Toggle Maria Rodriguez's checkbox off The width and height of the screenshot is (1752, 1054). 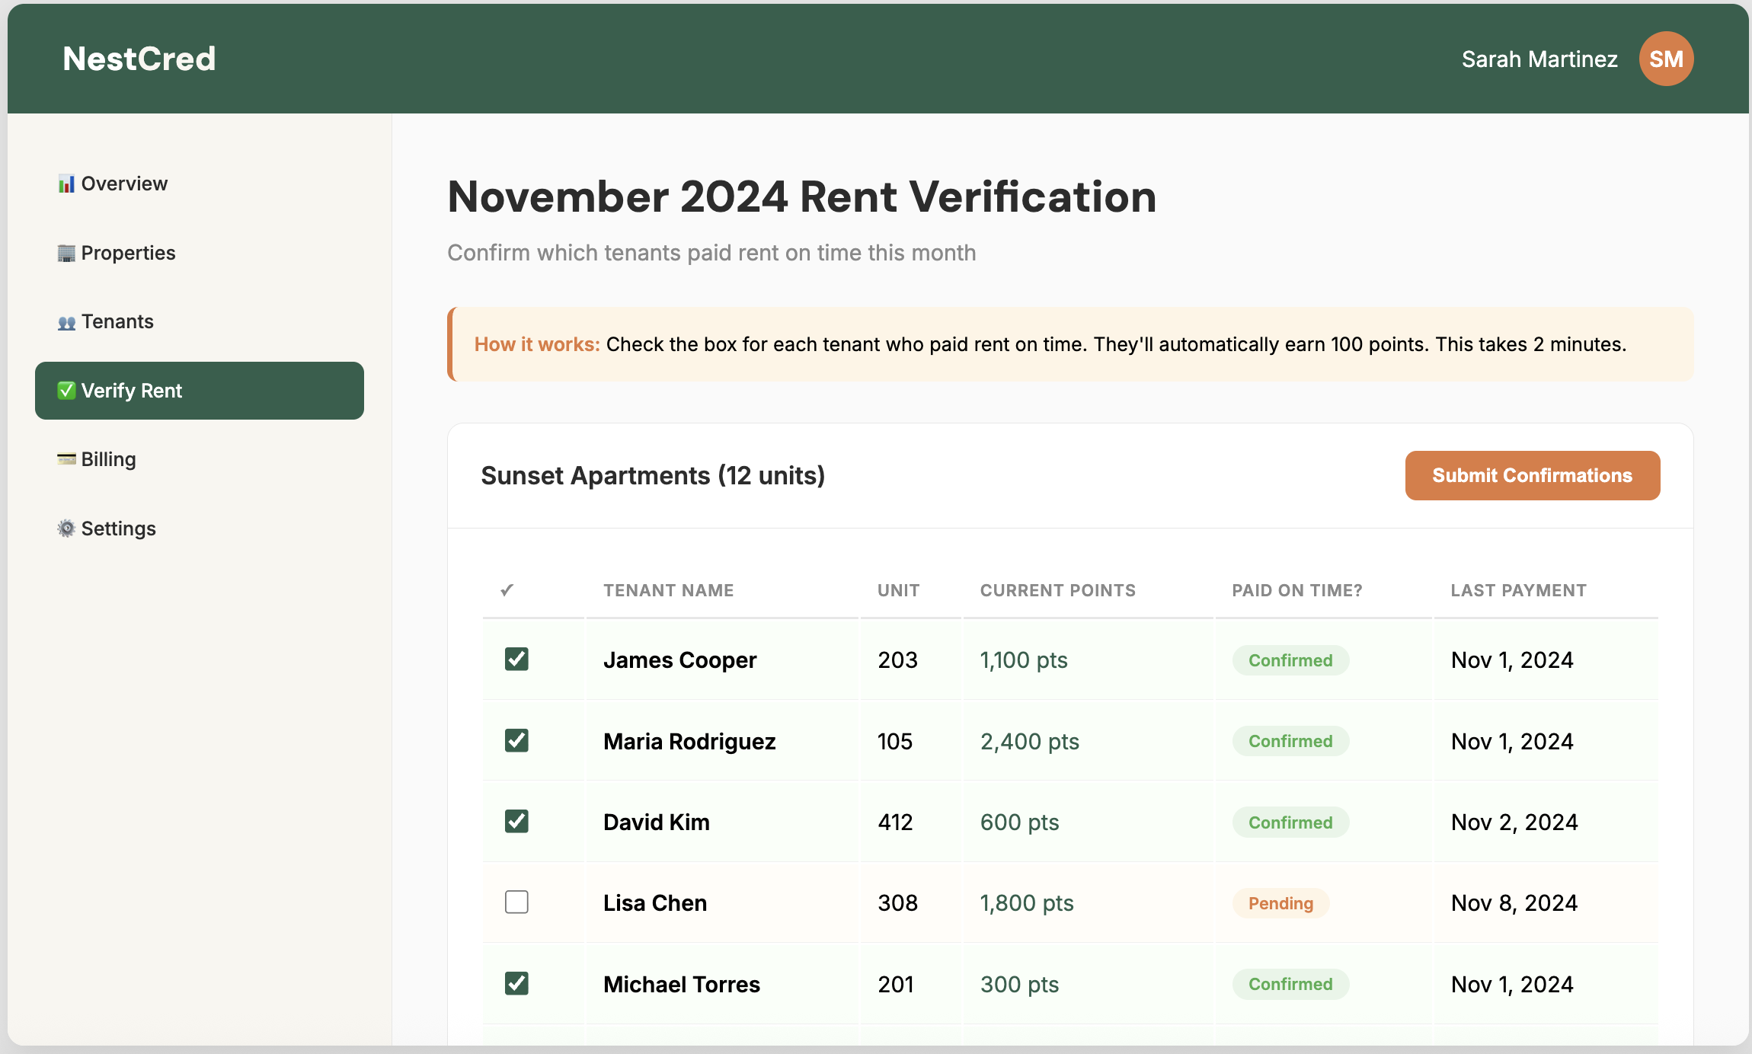coord(516,741)
